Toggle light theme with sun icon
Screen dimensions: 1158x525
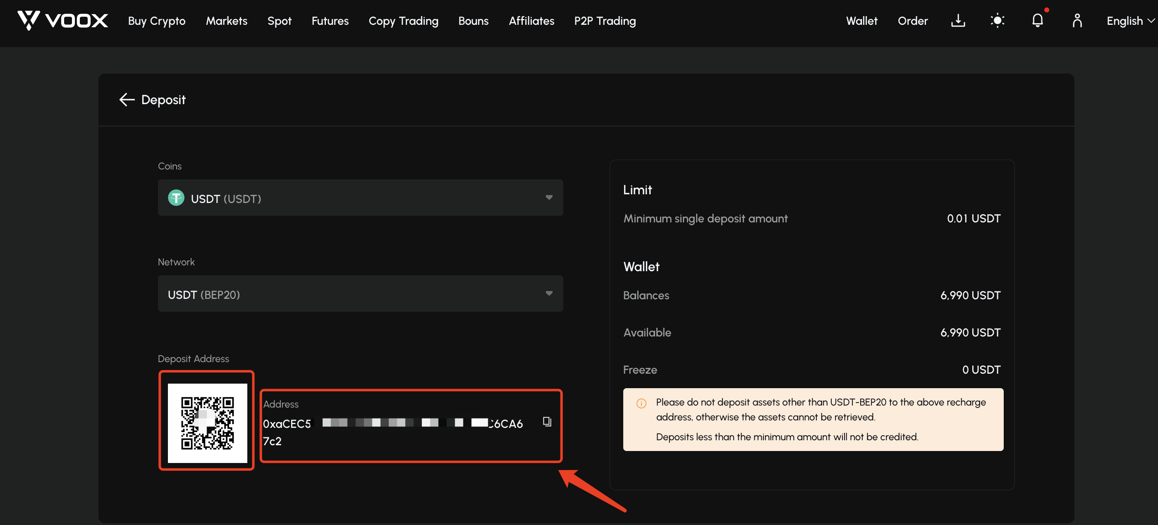pyautogui.click(x=997, y=20)
